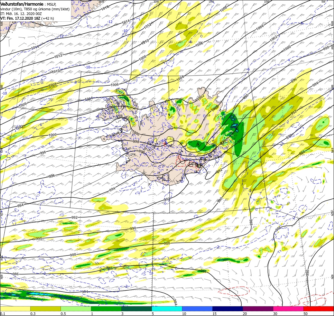Click the olive 0.3–0.5 legend swatch
334x316 pixels.
click(x=45, y=309)
